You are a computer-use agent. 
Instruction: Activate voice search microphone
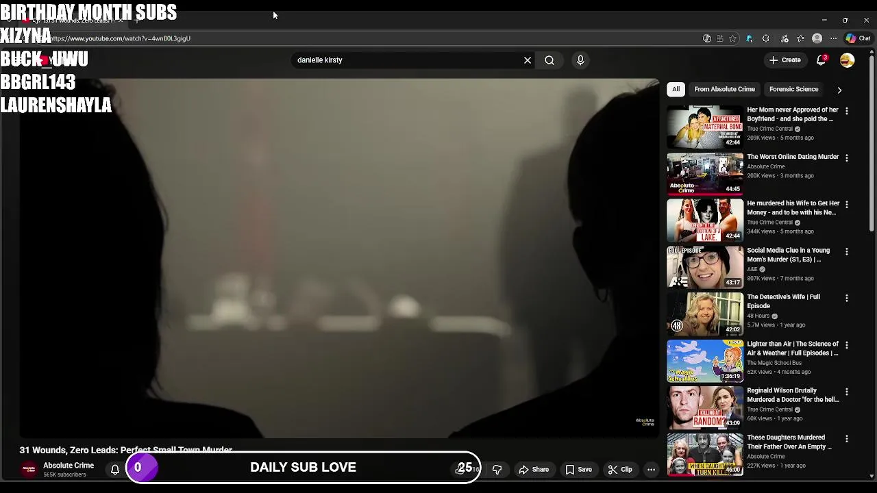[580, 60]
